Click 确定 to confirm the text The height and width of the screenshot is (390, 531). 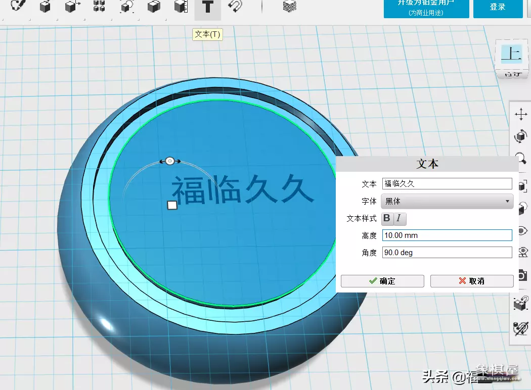click(x=382, y=281)
